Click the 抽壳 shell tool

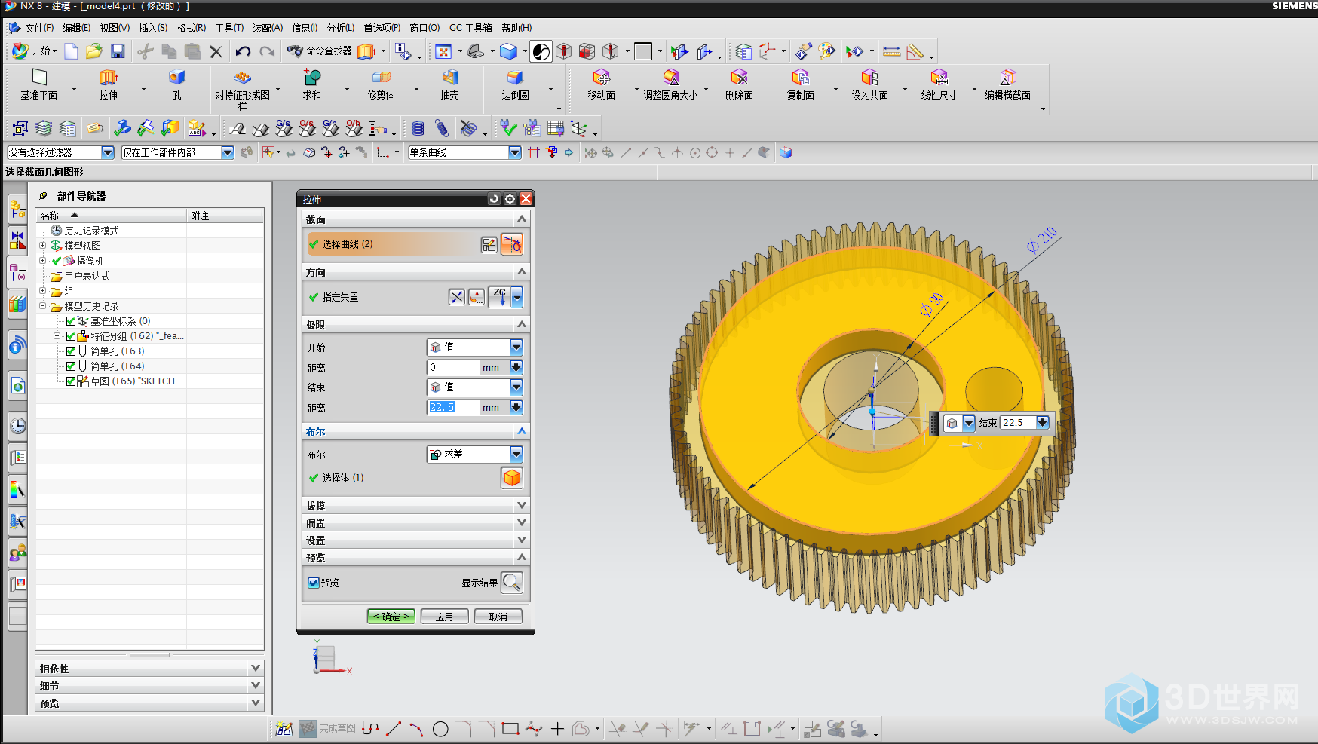[450, 84]
